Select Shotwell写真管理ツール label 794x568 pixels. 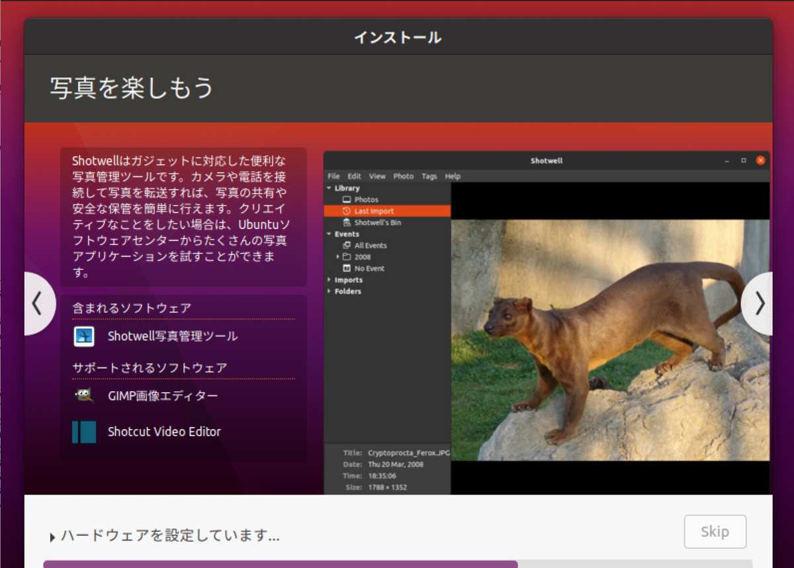[x=173, y=336]
